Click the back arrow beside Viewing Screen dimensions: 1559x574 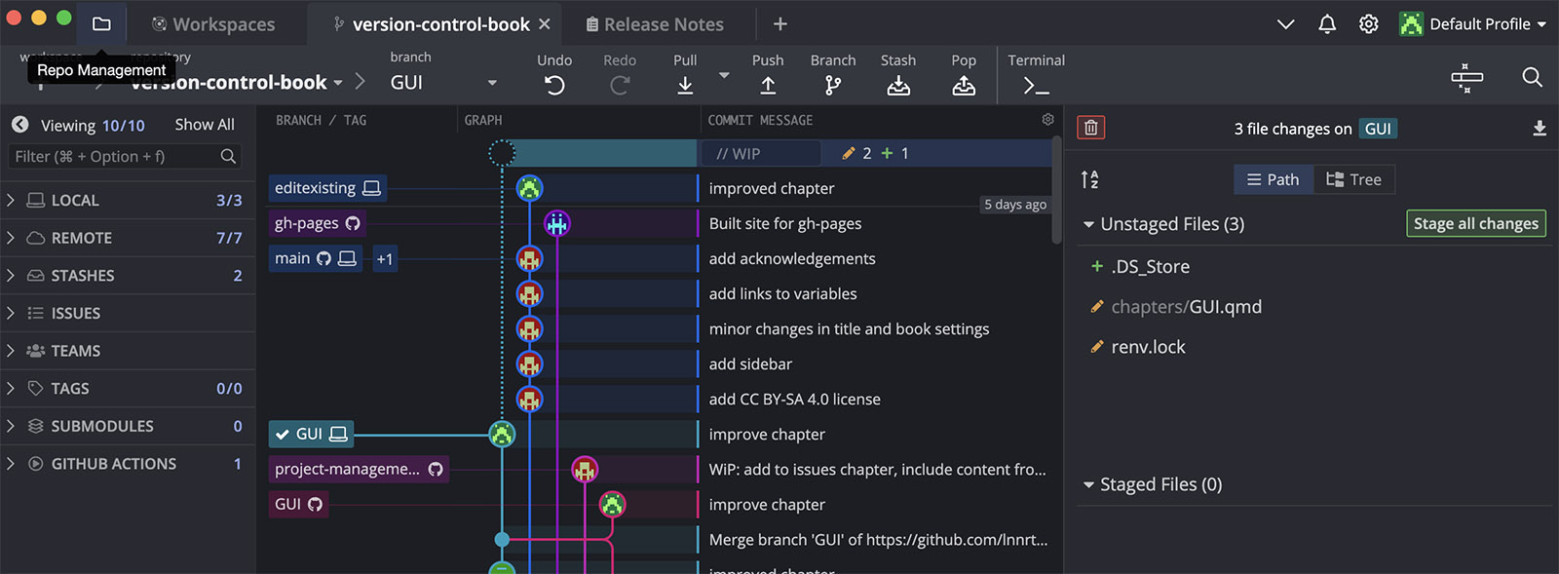[19, 125]
